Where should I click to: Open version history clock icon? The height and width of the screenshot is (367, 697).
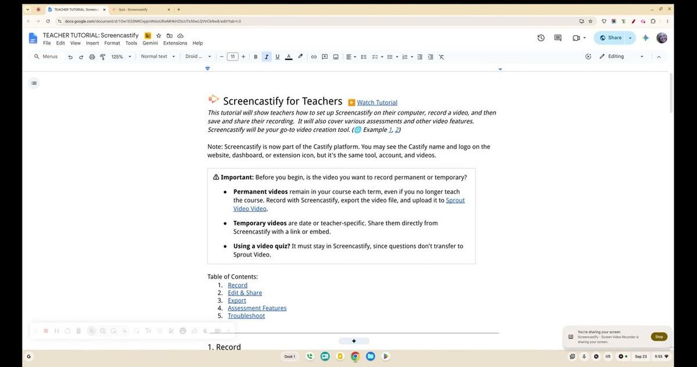tap(541, 38)
